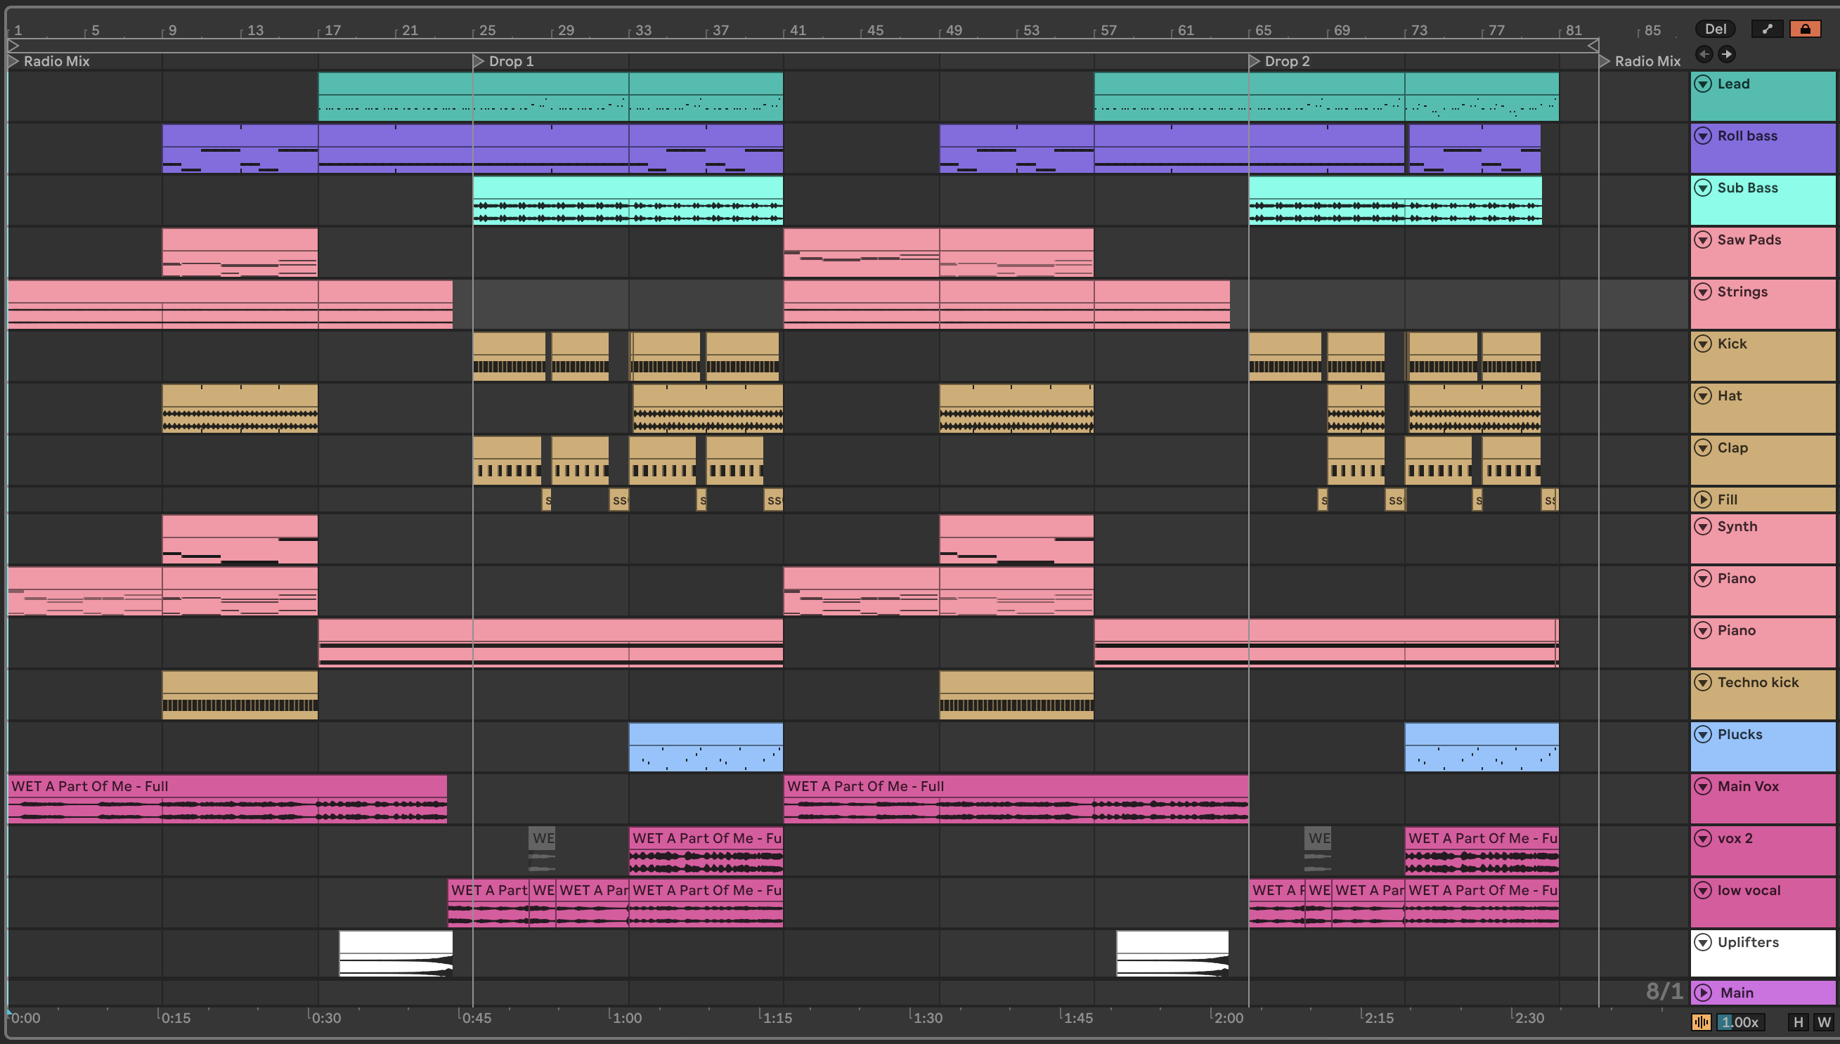Toggle the orange waveform zoom icon
Viewport: 1840px width, 1044px height.
[1701, 1022]
